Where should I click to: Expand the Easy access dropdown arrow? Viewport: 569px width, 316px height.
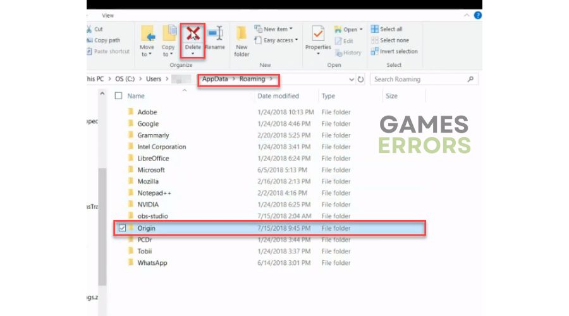coord(297,40)
